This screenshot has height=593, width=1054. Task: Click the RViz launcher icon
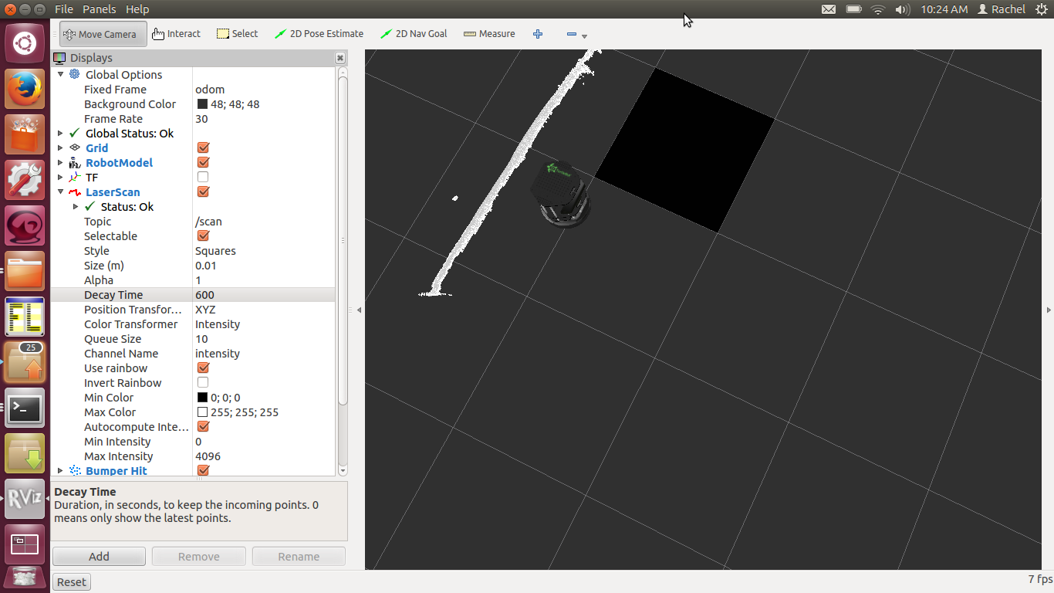point(25,499)
